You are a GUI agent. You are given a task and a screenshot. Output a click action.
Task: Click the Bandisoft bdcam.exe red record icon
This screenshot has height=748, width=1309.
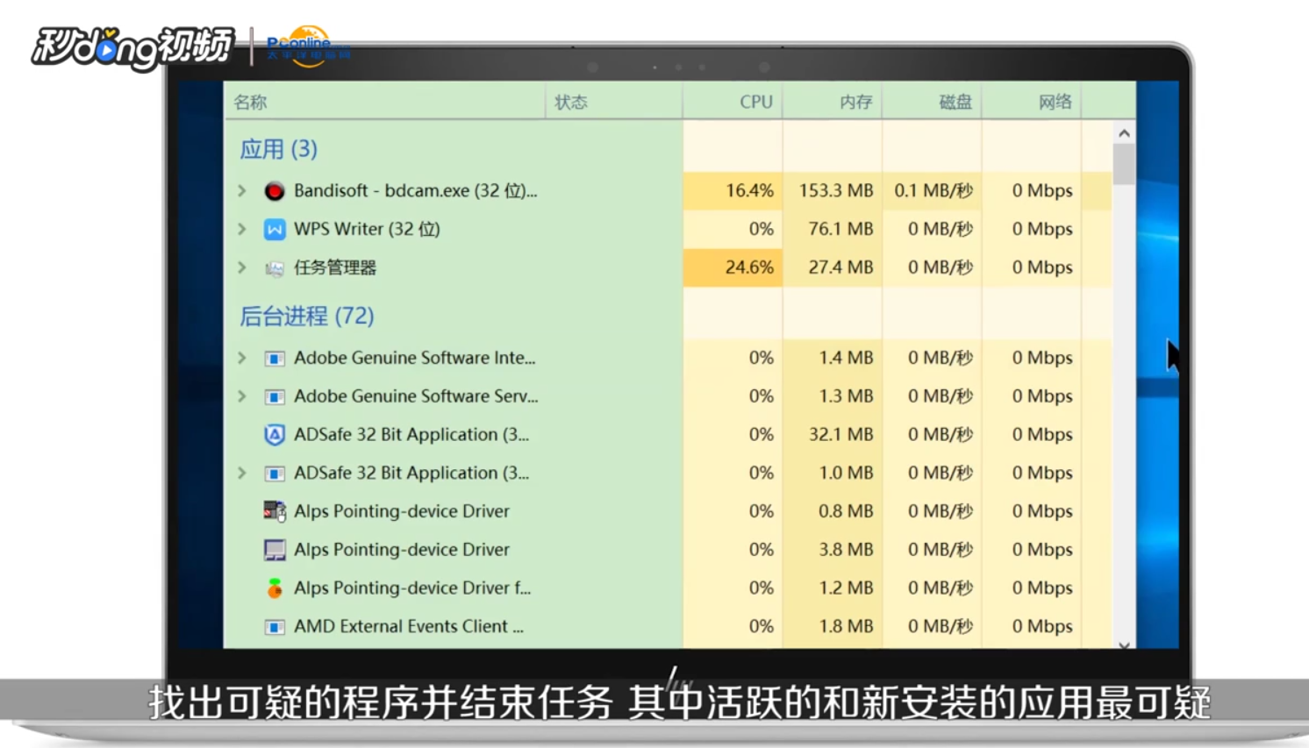pyautogui.click(x=275, y=191)
